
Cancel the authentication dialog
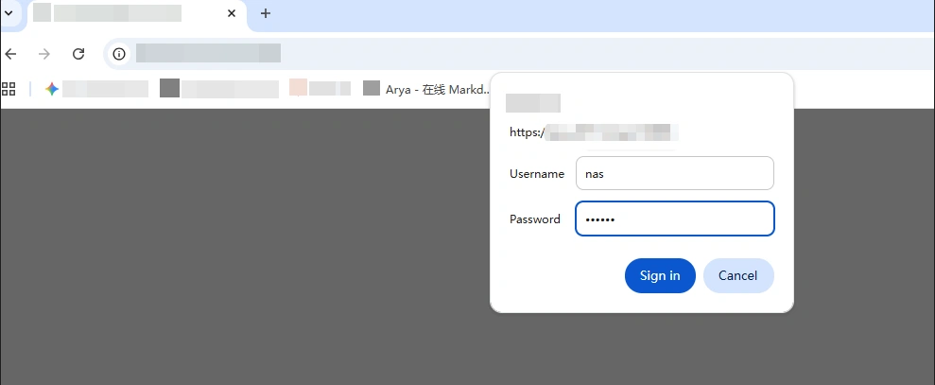[737, 276]
